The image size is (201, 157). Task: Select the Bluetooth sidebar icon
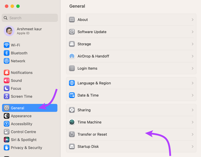click(x=7, y=53)
